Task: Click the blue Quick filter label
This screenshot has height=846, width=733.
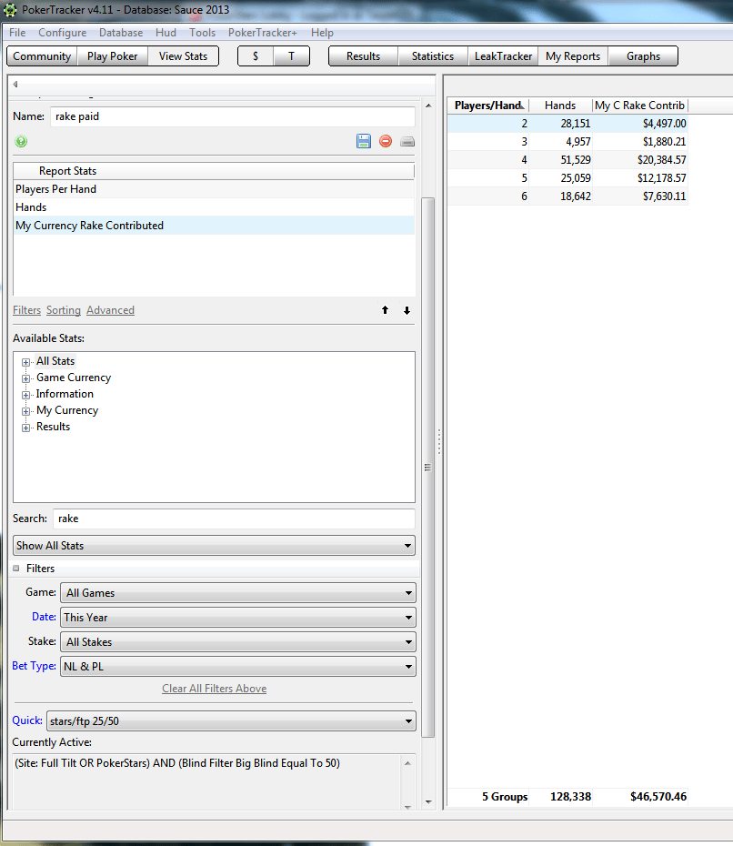Action: pyautogui.click(x=27, y=720)
